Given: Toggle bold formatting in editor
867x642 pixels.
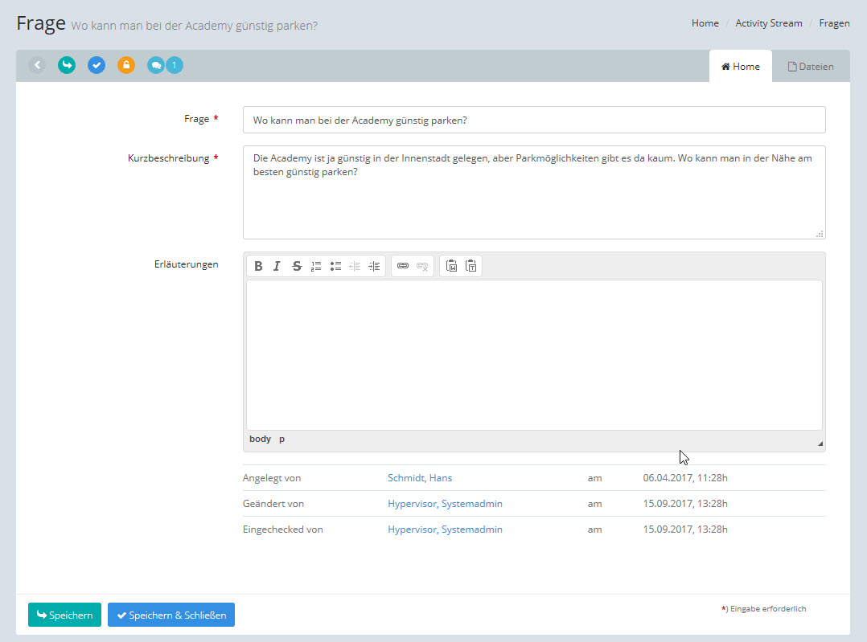Looking at the screenshot, I should [x=258, y=266].
